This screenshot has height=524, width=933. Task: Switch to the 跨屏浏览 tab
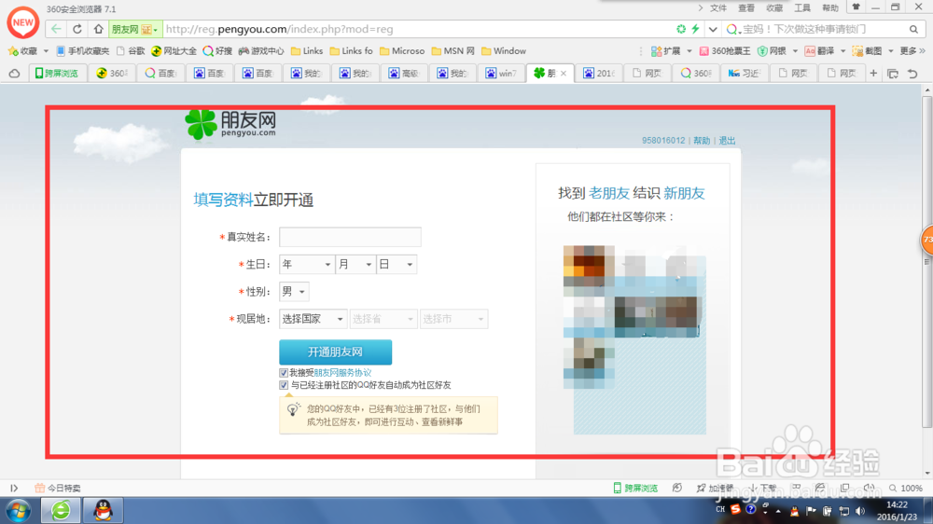click(57, 73)
